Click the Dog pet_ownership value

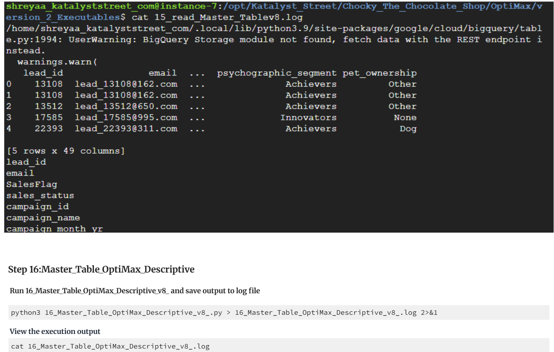408,129
